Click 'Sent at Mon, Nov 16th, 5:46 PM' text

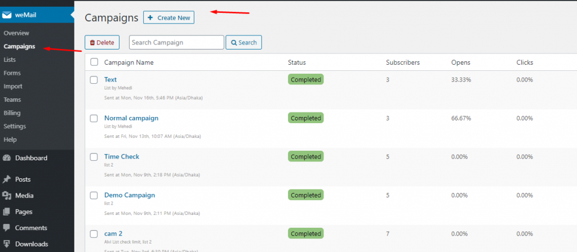153,98
